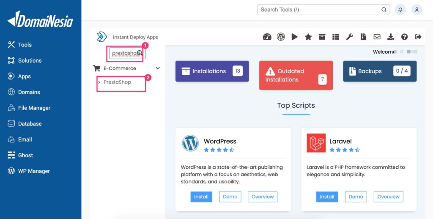The image size is (433, 219).
Task: Open the Installations summary card
Action: click(x=212, y=71)
